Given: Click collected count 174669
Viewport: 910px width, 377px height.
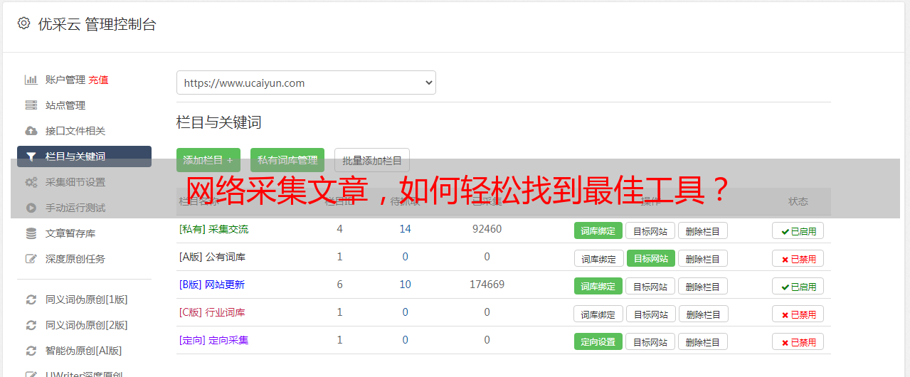Looking at the screenshot, I should tap(487, 285).
